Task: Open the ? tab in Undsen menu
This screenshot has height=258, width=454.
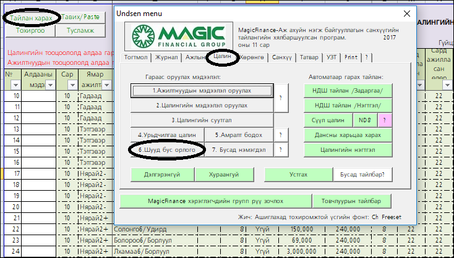Action: coord(366,57)
